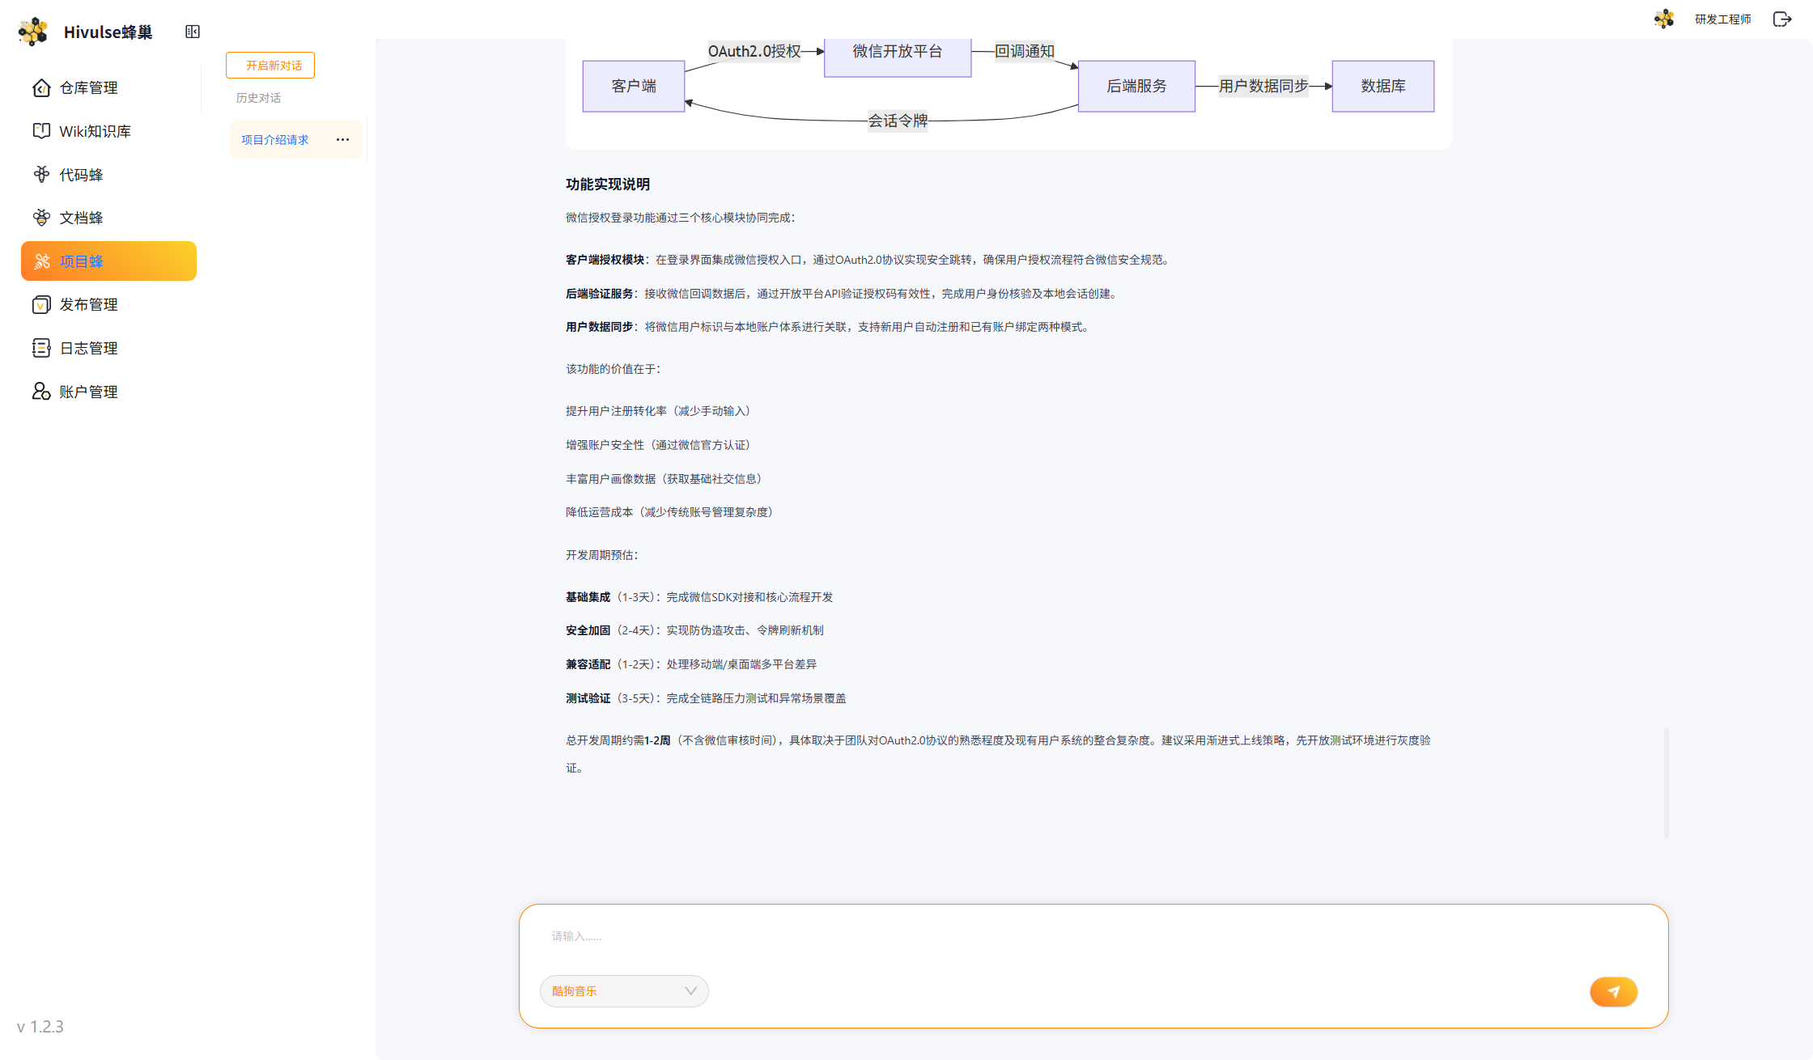The image size is (1813, 1060).
Task: Click the 该功能的价值在于 line
Action: click(614, 369)
